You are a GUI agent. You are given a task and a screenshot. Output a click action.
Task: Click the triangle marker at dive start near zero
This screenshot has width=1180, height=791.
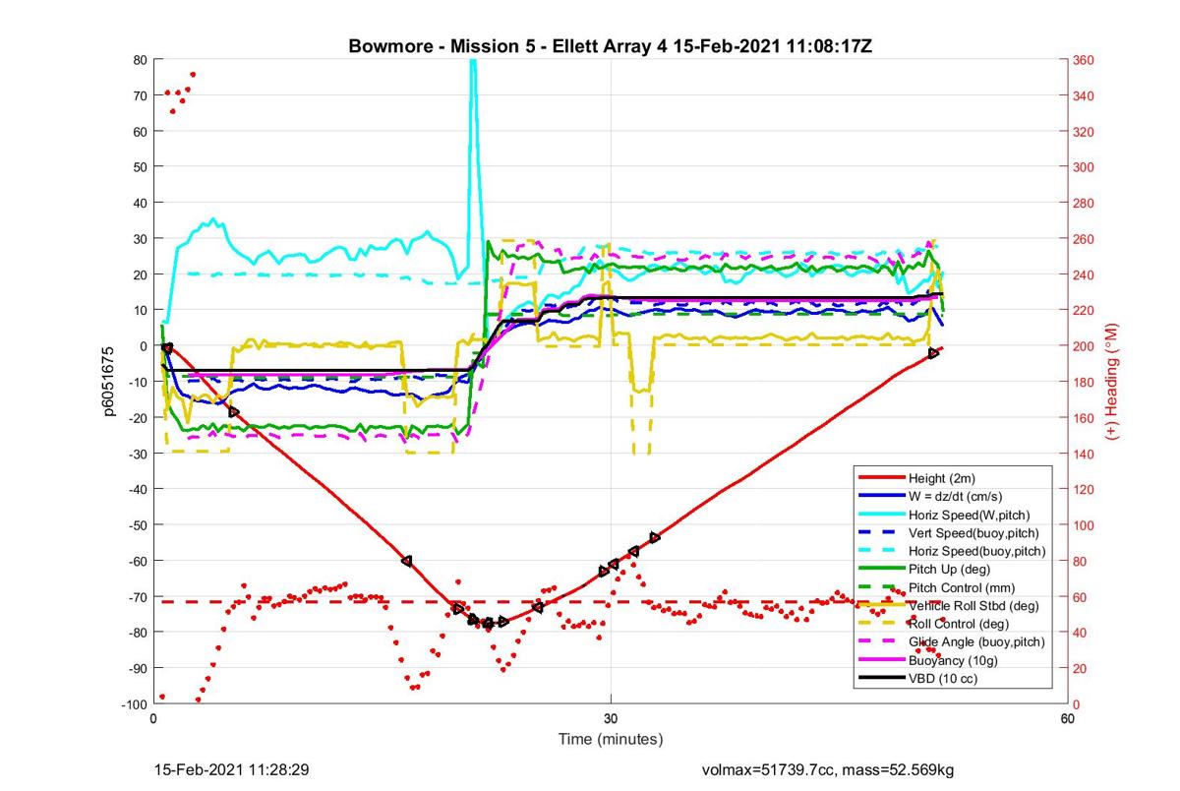coord(167,348)
